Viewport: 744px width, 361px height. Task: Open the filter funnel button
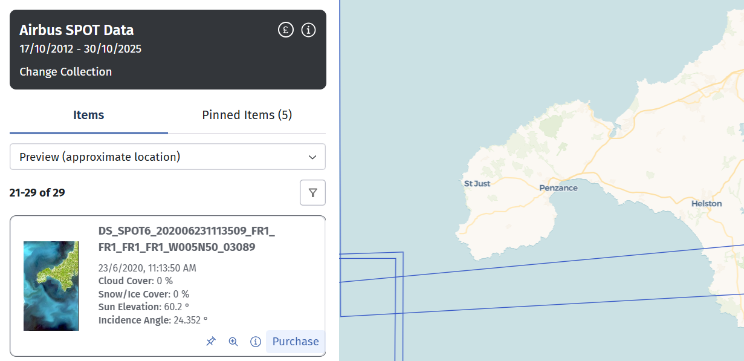pos(312,193)
